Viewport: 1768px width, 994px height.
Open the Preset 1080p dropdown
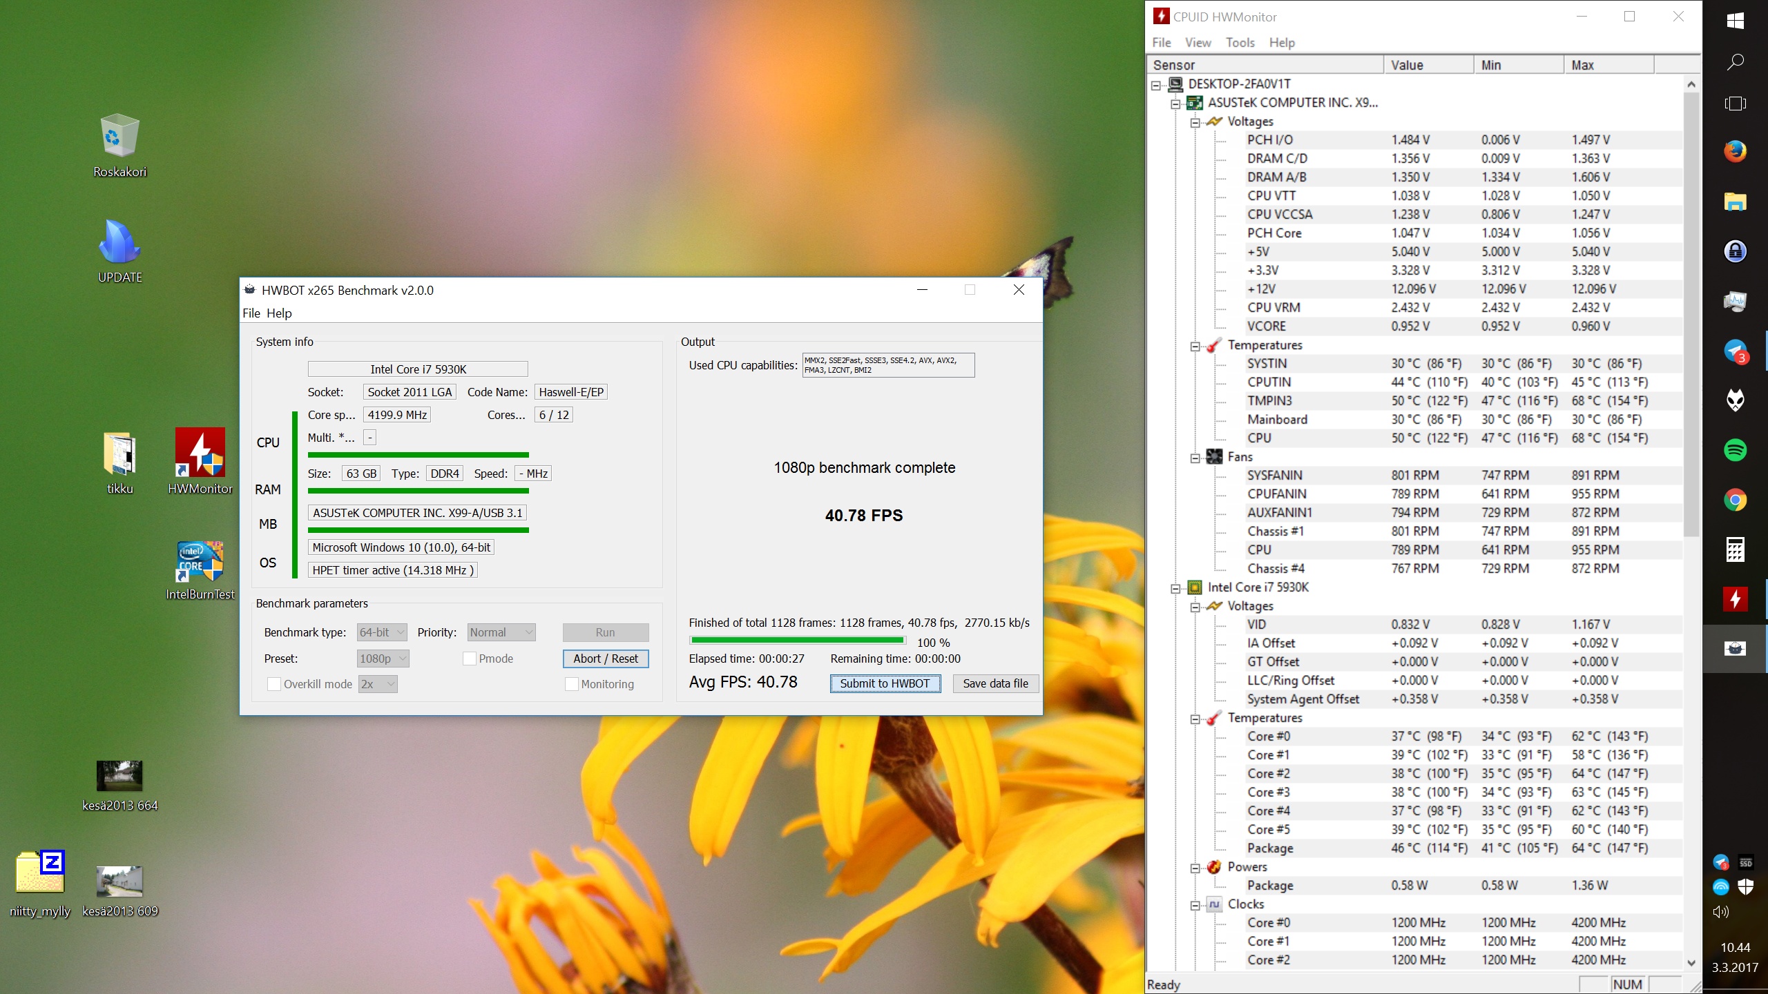tap(383, 659)
